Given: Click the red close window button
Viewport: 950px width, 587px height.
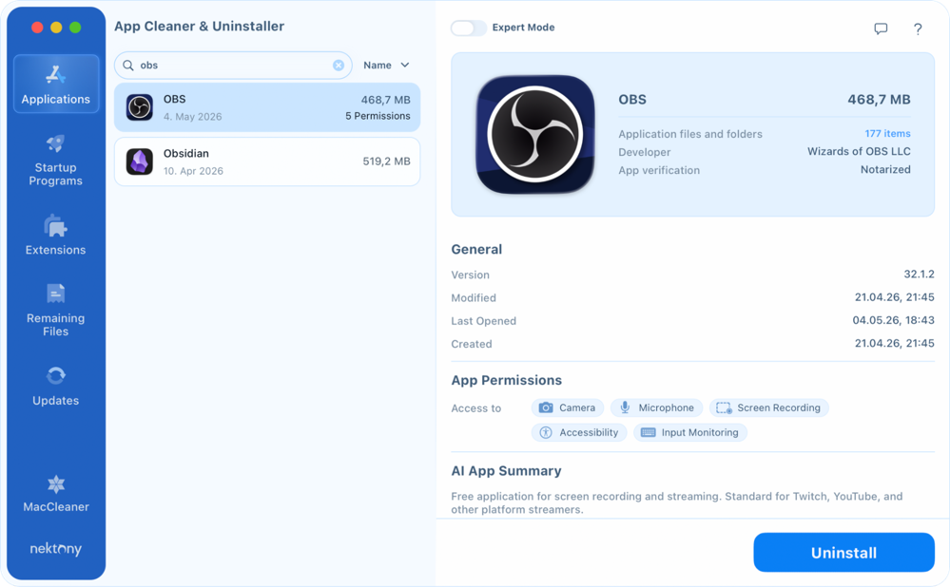Looking at the screenshot, I should pyautogui.click(x=37, y=28).
